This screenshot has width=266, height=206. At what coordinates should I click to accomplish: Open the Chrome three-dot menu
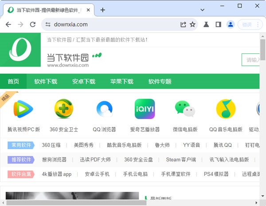click(x=258, y=24)
